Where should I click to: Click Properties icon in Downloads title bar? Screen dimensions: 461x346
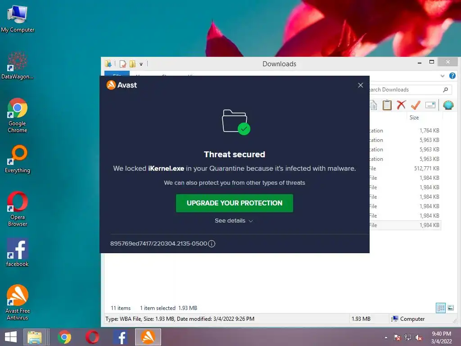122,64
